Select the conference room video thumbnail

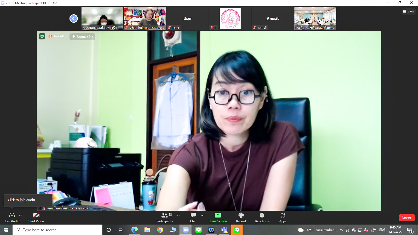(315, 19)
